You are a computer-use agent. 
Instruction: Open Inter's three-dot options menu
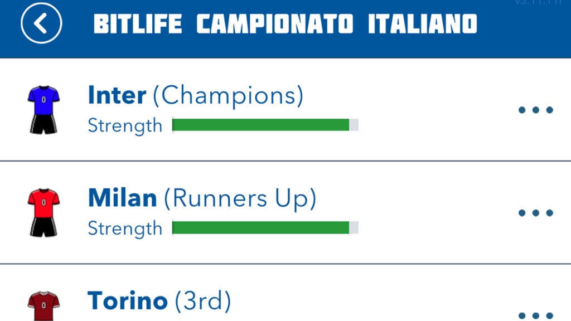pos(535,110)
